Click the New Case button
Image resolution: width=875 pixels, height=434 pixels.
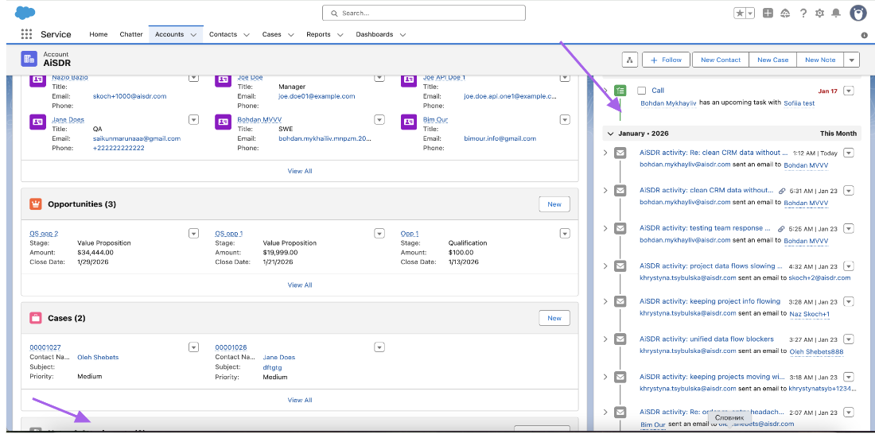coord(773,60)
